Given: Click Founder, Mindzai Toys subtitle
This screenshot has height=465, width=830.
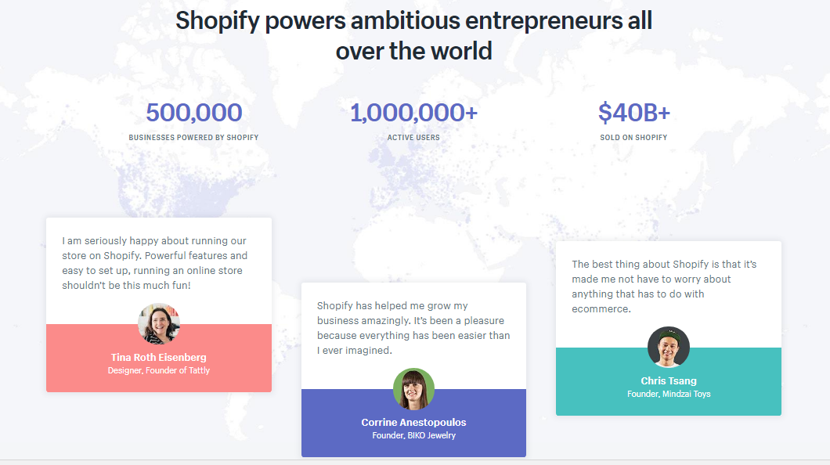Looking at the screenshot, I should pos(669,394).
